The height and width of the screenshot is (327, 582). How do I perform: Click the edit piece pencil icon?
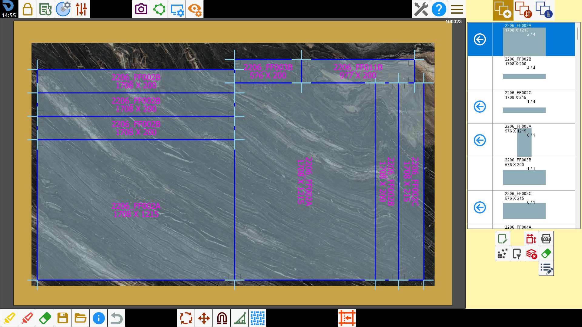[x=503, y=239]
